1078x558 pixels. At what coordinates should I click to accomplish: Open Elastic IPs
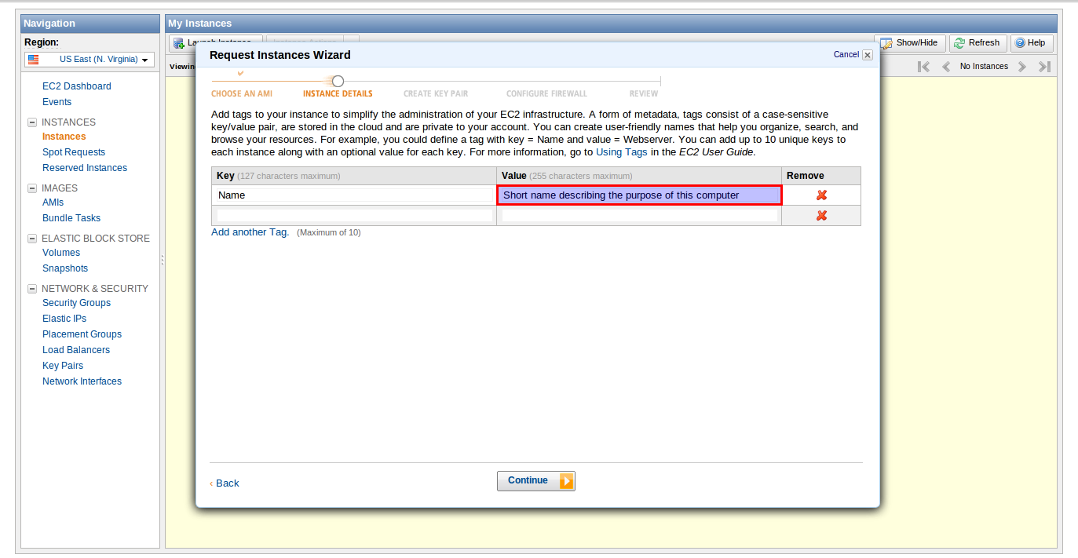(x=64, y=319)
